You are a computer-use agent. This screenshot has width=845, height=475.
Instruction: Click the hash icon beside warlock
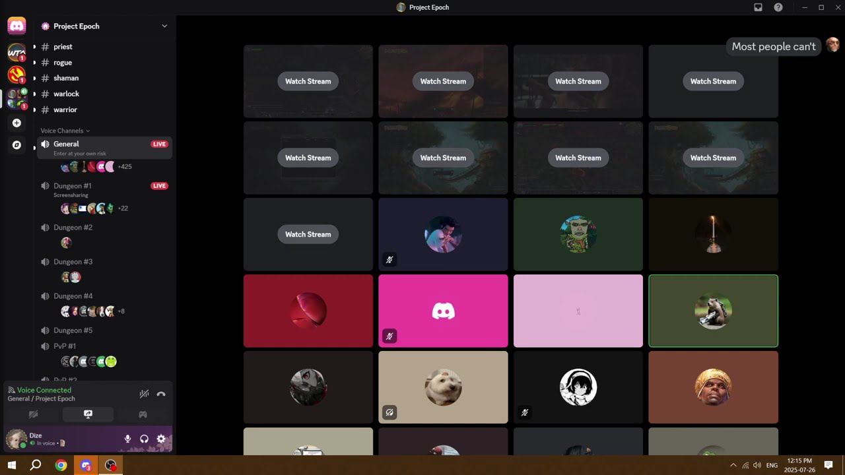pos(45,94)
